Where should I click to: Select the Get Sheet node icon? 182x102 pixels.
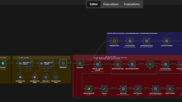pyautogui.click(x=3, y=63)
